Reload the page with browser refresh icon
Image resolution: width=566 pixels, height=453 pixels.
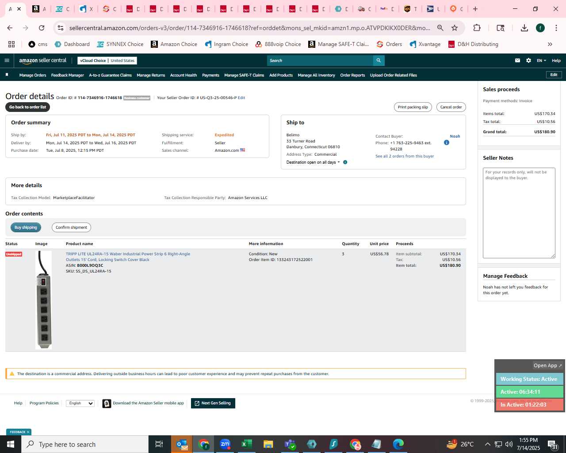42,28
